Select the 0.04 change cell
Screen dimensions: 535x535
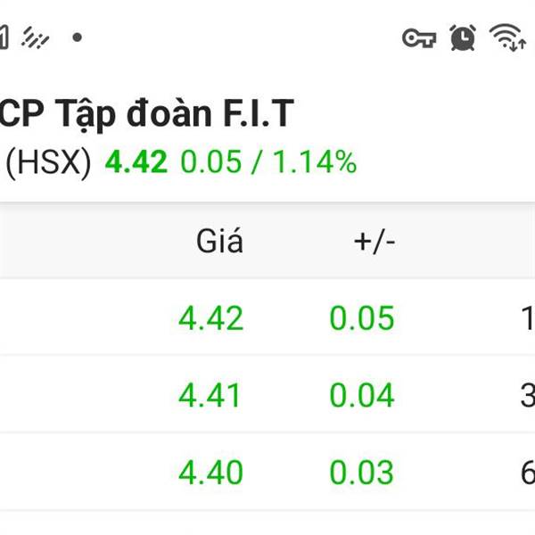pos(362,395)
